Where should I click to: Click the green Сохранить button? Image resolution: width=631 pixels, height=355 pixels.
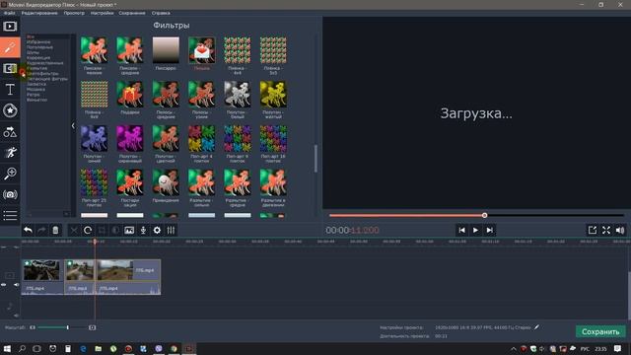click(600, 331)
